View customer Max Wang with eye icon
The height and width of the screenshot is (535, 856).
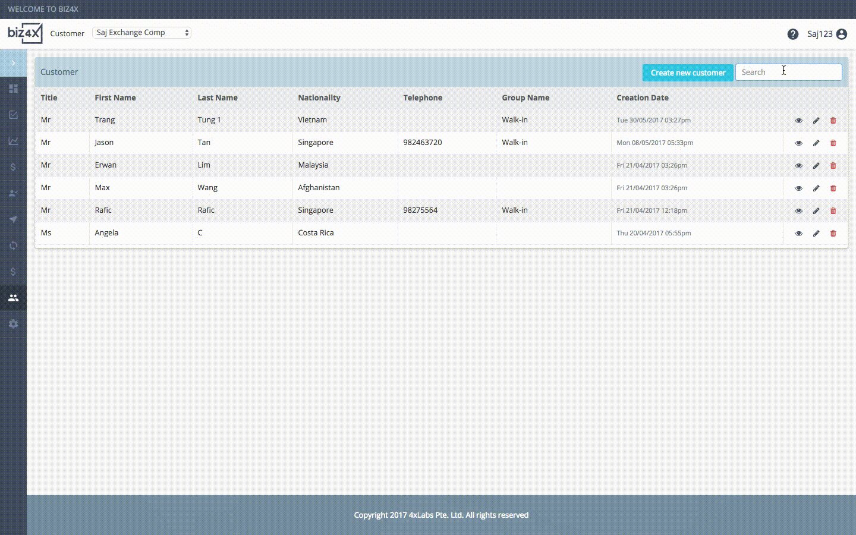[x=799, y=188]
